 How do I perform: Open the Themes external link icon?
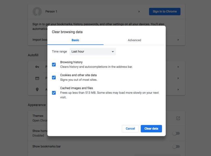click(178, 118)
